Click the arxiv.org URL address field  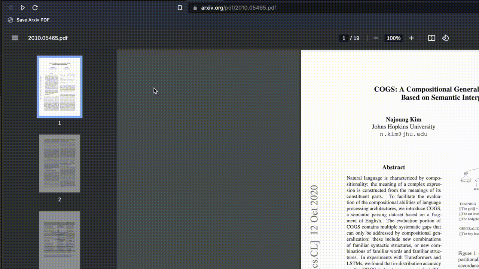point(333,7)
